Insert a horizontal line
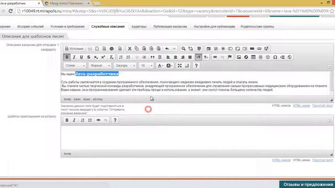The image size is (335, 188). pyautogui.click(x=261, y=57)
